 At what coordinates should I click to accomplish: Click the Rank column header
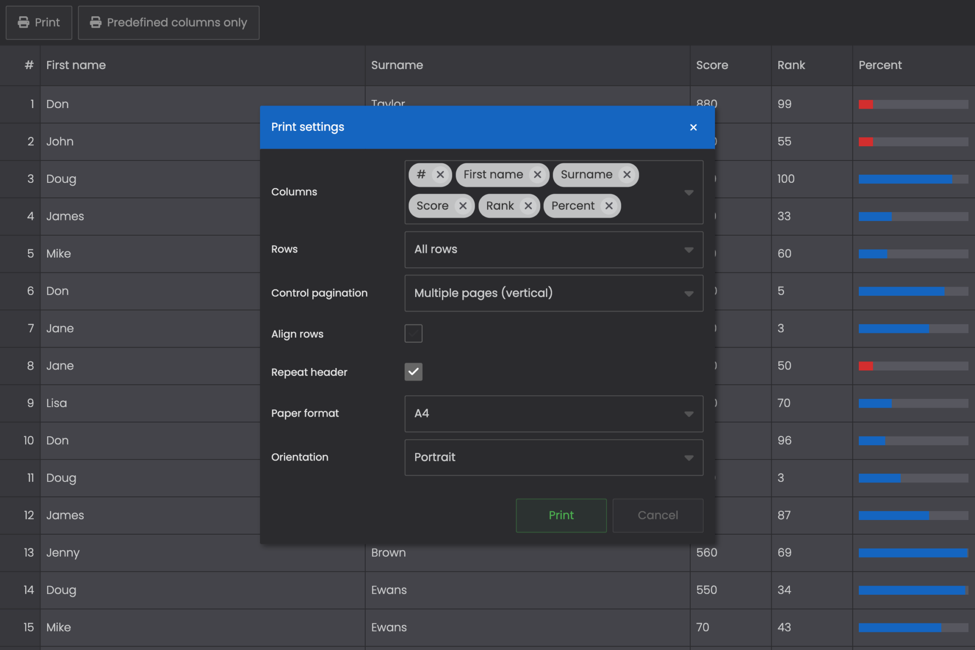click(812, 65)
